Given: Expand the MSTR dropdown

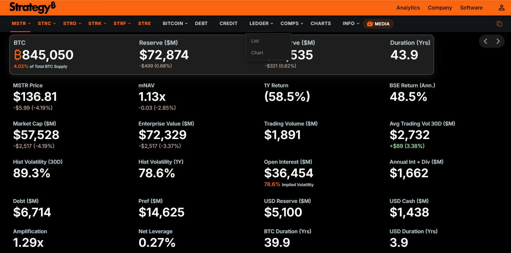Looking at the screenshot, I should point(21,23).
